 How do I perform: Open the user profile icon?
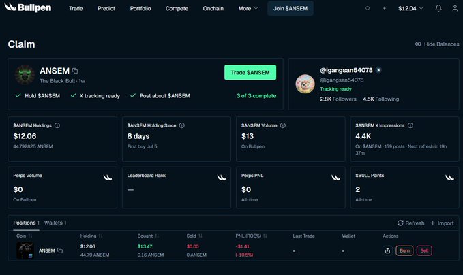[x=455, y=8]
